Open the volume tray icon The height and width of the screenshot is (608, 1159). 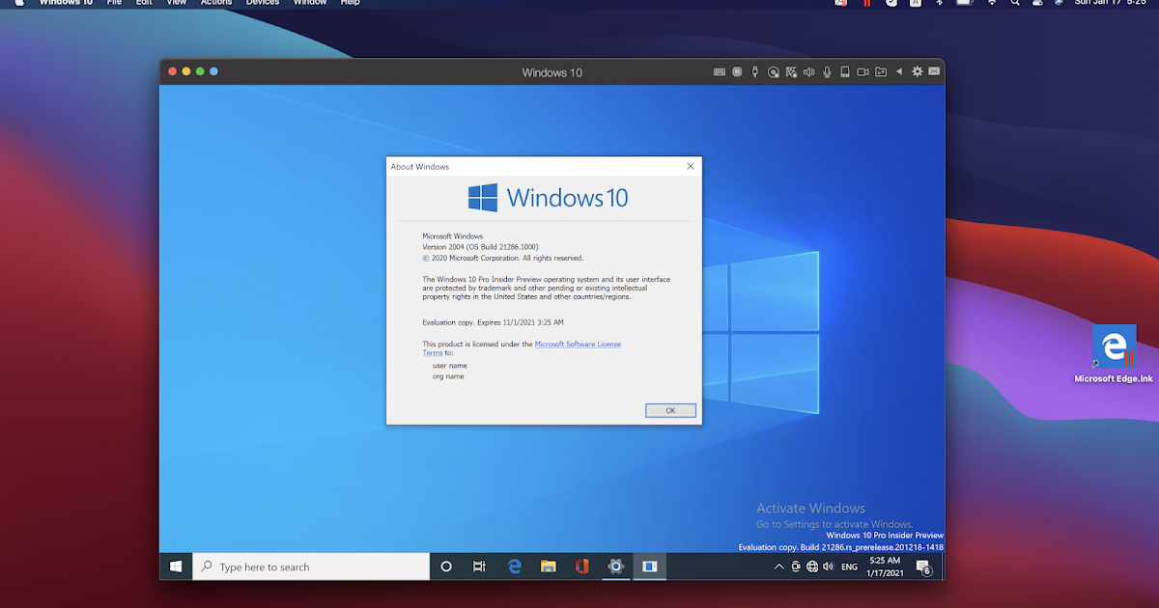click(829, 567)
